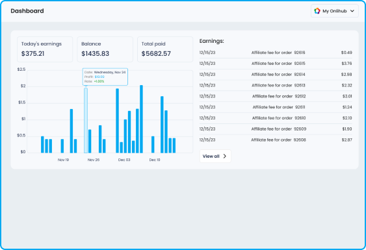The image size is (366, 250).
Task: Expand the My Onlihub dropdown chevron
Action: tap(352, 11)
